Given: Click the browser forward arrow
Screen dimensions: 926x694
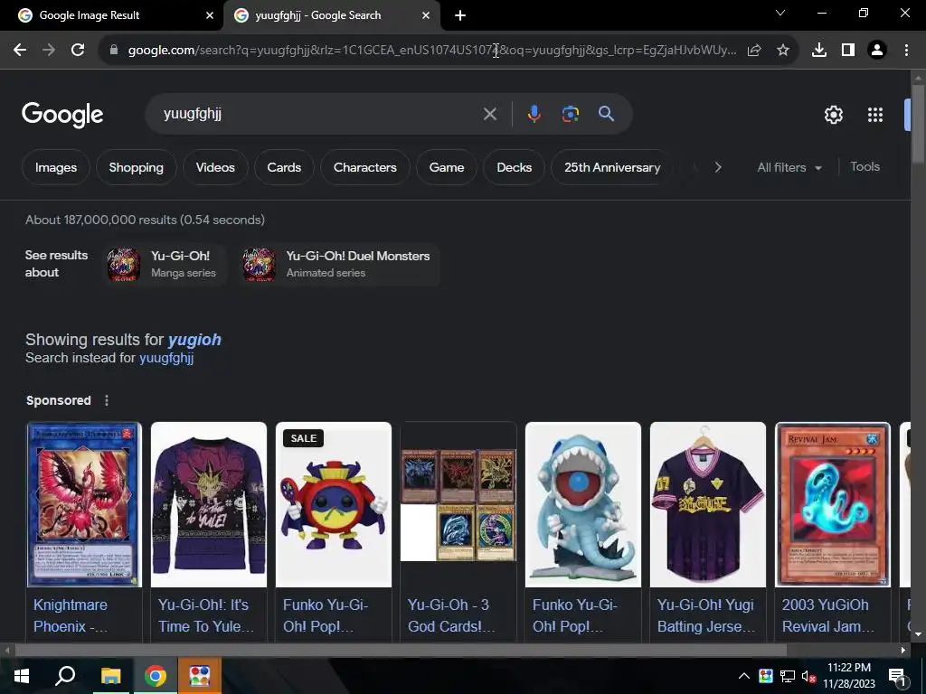Looking at the screenshot, I should tap(49, 51).
